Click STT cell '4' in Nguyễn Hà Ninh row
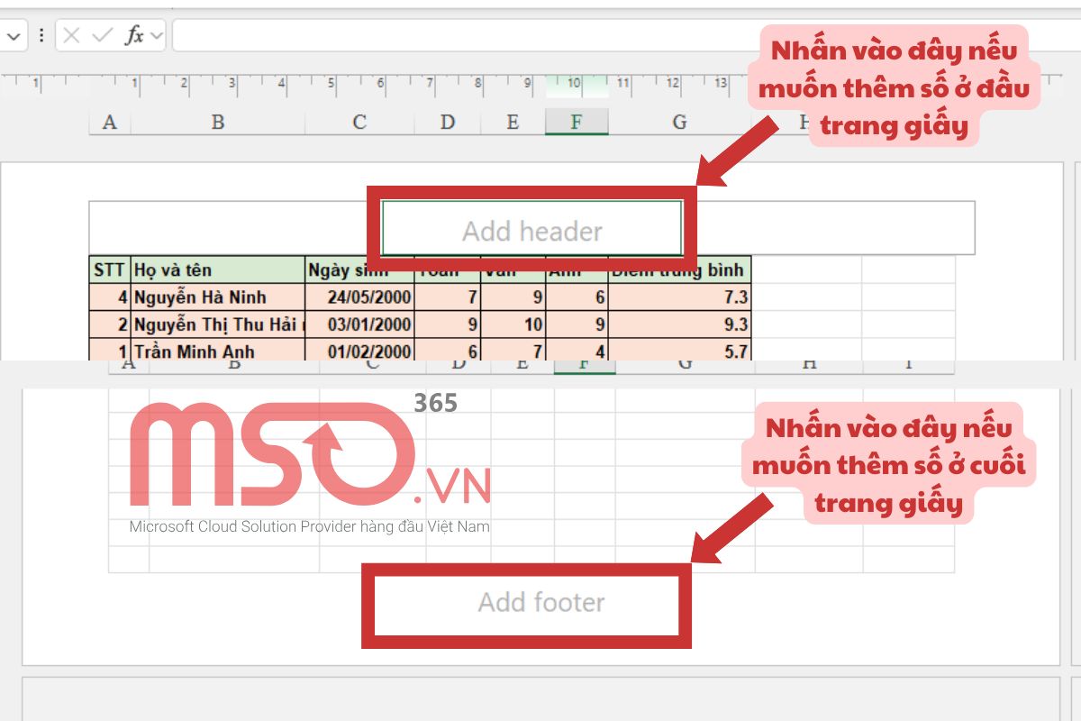This screenshot has height=721, width=1081. pos(110,297)
